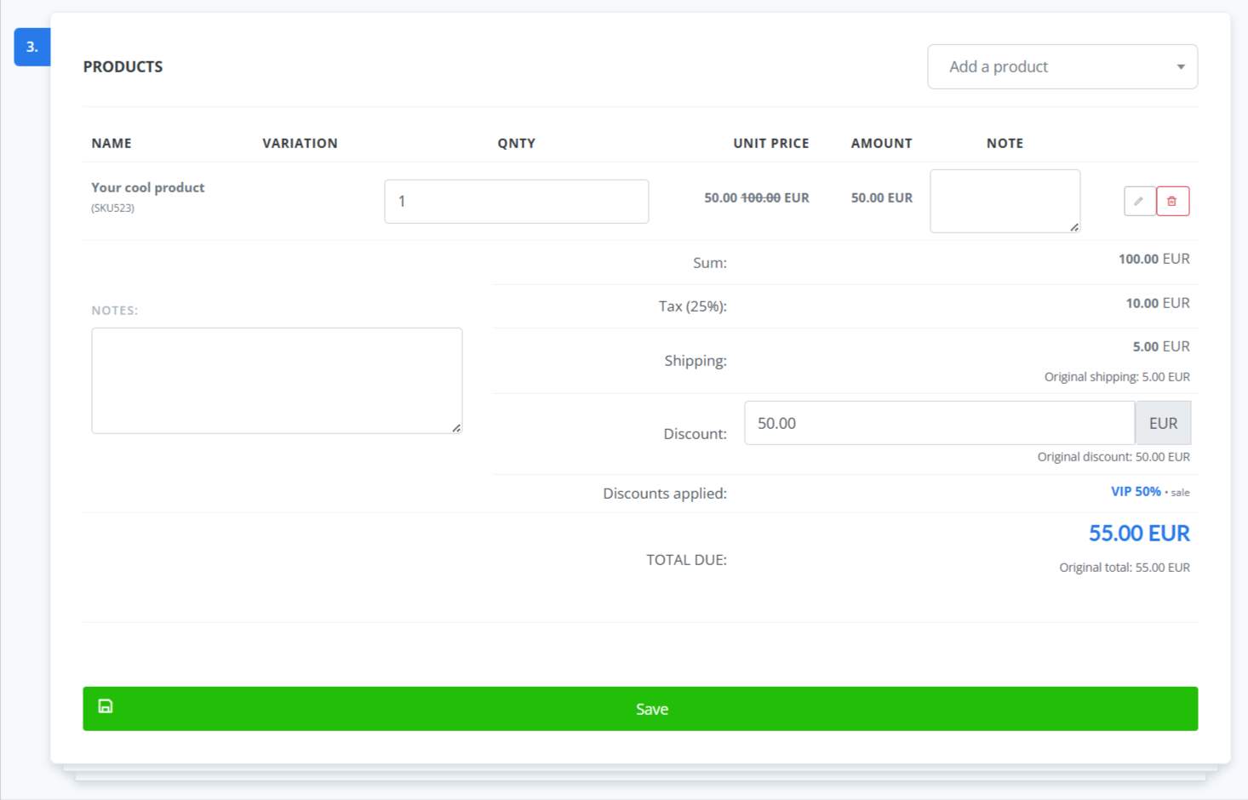
Task: Click the Original discount: 50.00 EUR text
Action: (1113, 457)
